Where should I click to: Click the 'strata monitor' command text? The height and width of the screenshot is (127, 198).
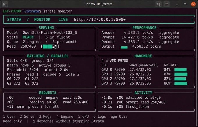pos(58,11)
